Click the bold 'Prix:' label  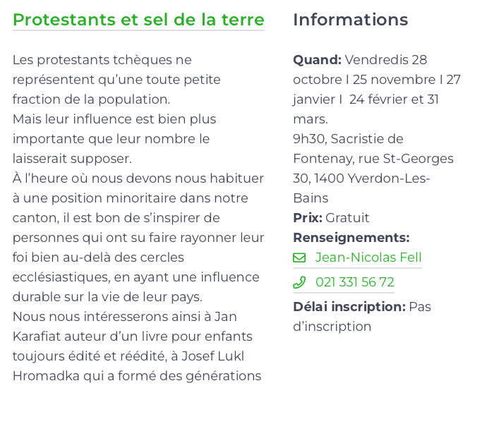click(x=308, y=218)
